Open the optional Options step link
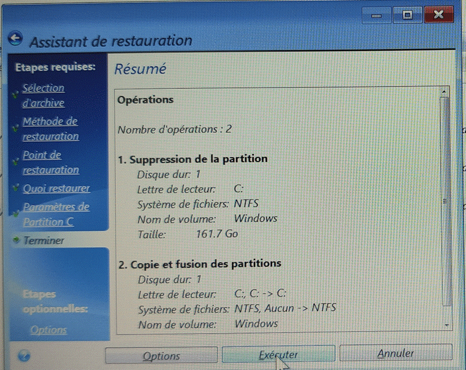This screenshot has width=466, height=370. 49,330
